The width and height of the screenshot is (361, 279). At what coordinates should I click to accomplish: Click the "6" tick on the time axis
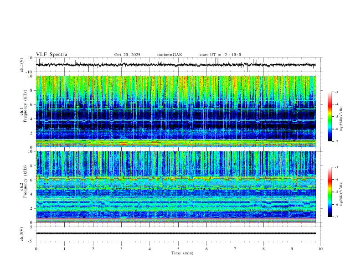206,249
